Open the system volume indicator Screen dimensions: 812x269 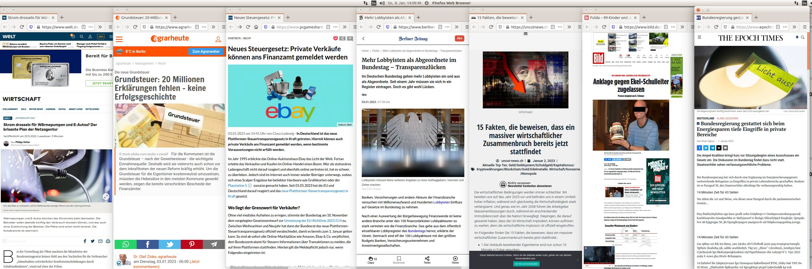click(382, 3)
